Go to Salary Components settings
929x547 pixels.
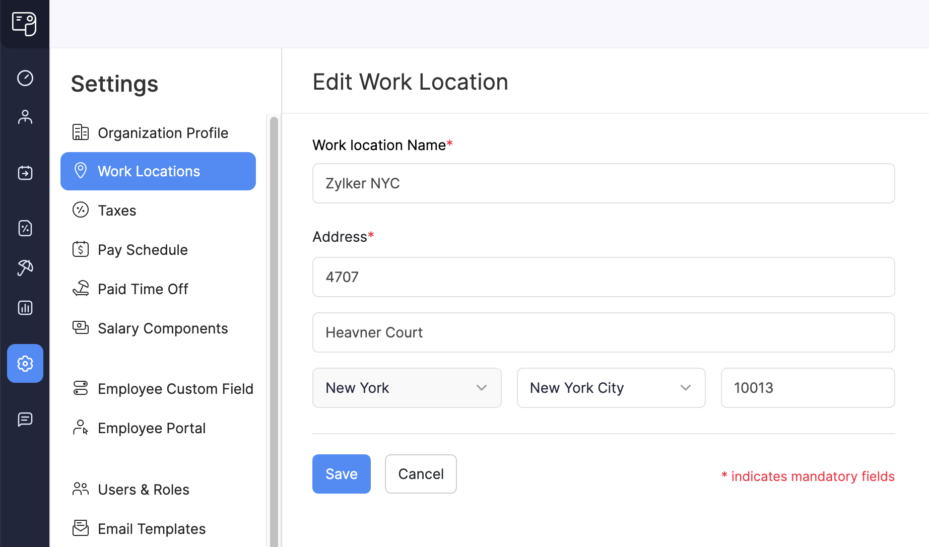click(162, 328)
